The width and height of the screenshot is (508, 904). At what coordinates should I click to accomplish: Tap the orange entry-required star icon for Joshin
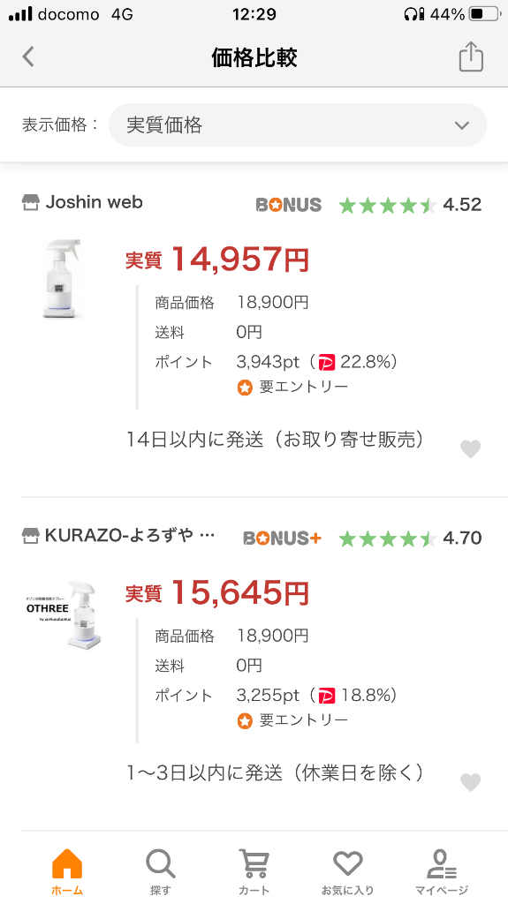coord(245,388)
